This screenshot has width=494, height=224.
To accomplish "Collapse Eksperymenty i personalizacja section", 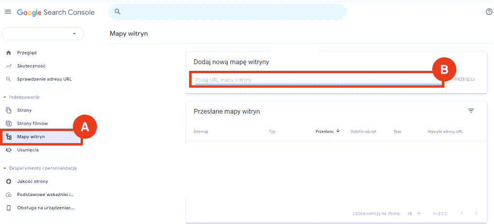I will 5,168.
